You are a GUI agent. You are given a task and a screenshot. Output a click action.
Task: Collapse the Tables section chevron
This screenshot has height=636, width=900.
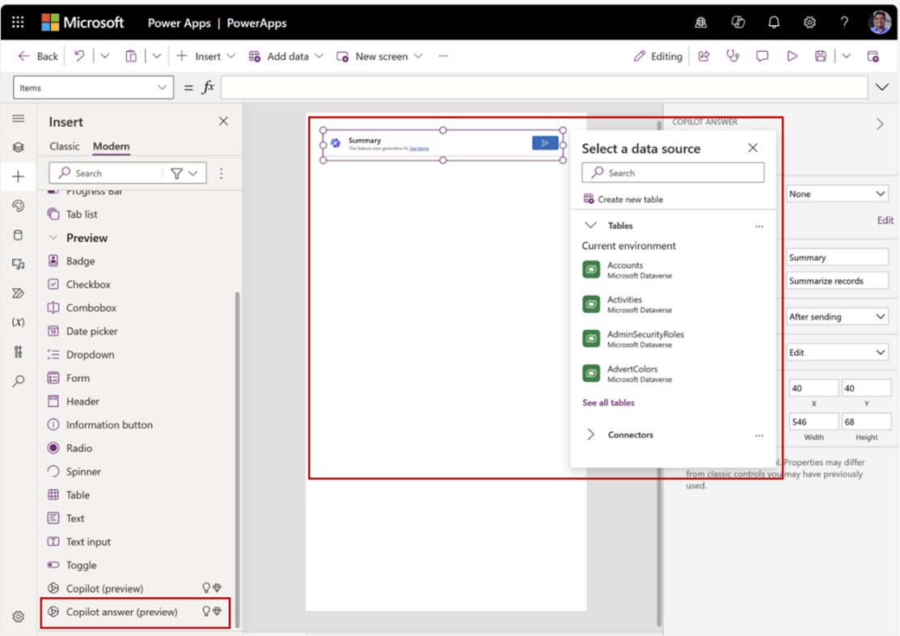pyautogui.click(x=590, y=226)
